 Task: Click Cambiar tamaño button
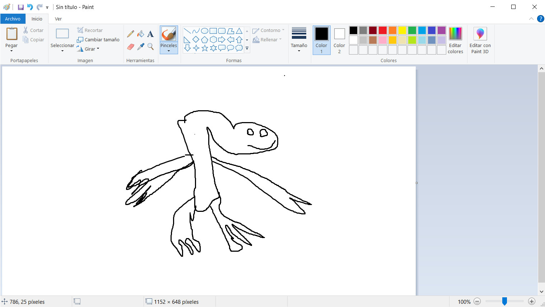pyautogui.click(x=98, y=39)
